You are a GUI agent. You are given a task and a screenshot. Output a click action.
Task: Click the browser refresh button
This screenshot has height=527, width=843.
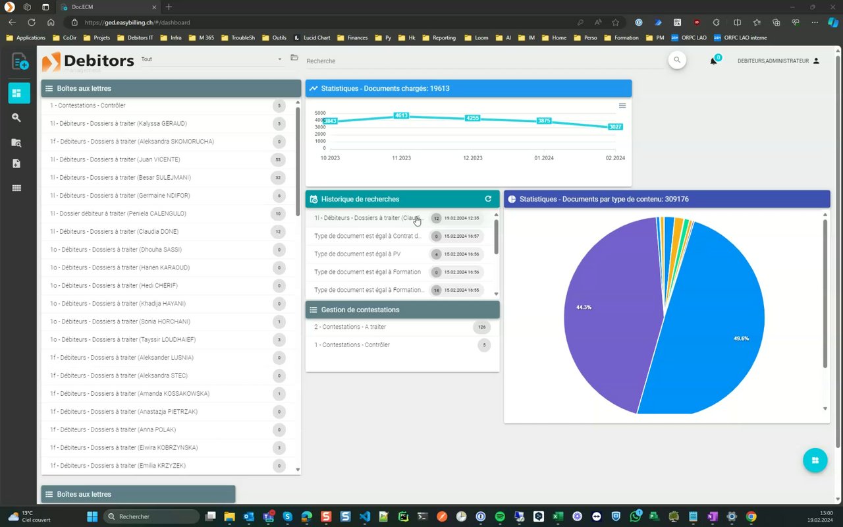coord(31,22)
